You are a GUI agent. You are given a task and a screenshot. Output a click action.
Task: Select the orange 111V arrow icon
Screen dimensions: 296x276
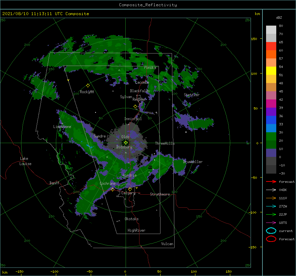click(271, 198)
